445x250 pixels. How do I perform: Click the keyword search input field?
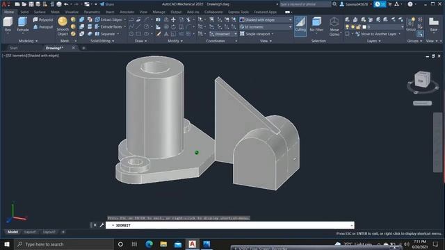pyautogui.click(x=305, y=4)
